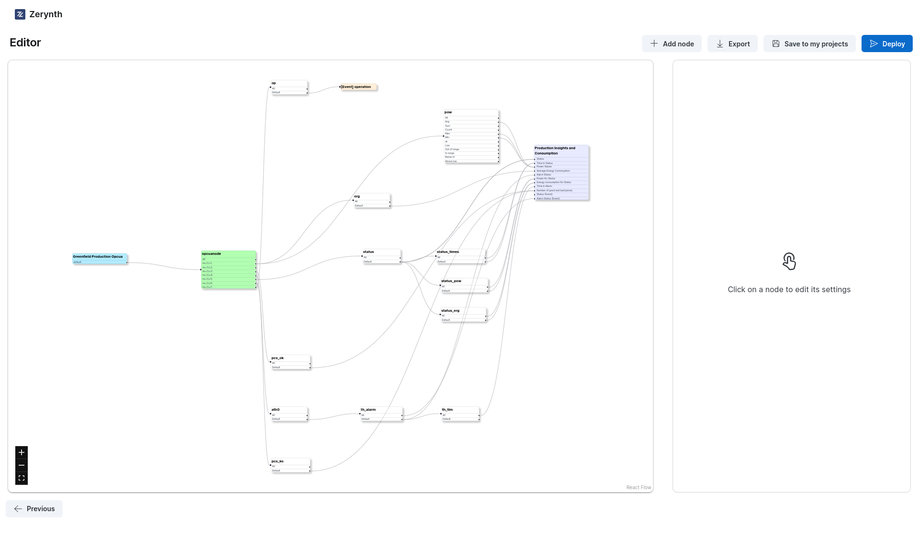
Task: Click the Below hi row in pow
Action: tap(471, 157)
